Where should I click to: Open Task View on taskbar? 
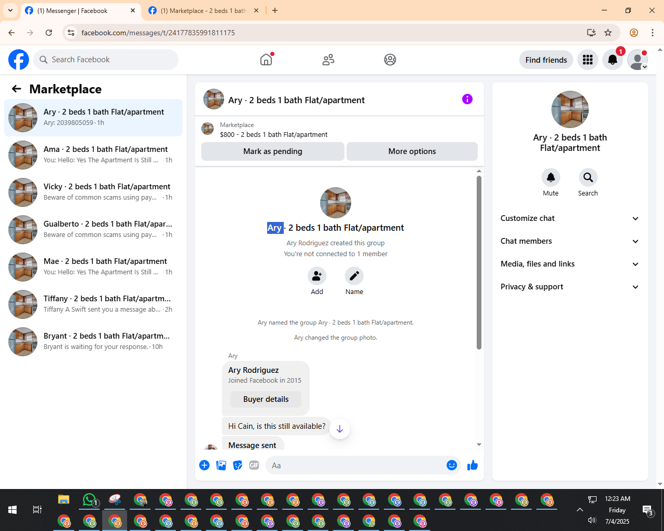point(37,510)
